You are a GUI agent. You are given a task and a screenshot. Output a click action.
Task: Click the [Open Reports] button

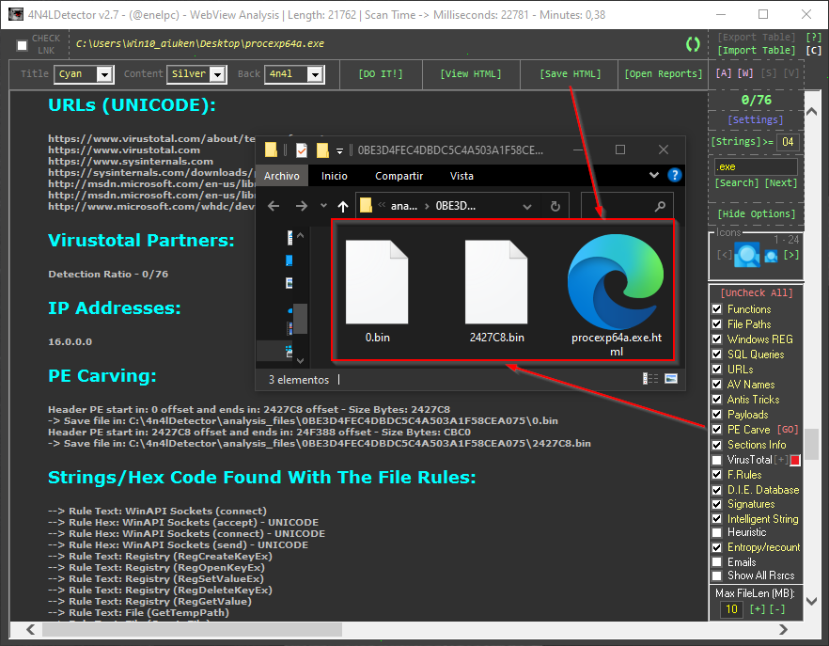tap(664, 74)
